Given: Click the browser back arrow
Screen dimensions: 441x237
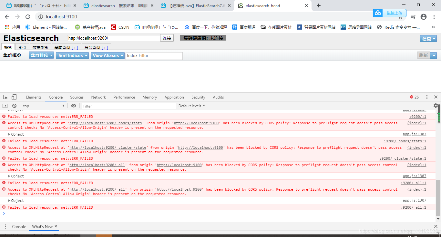Looking at the screenshot, I should coord(7,17).
